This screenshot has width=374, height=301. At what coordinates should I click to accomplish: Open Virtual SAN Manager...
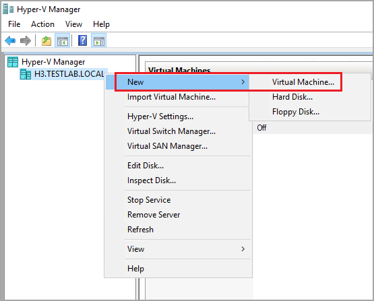[167, 146]
